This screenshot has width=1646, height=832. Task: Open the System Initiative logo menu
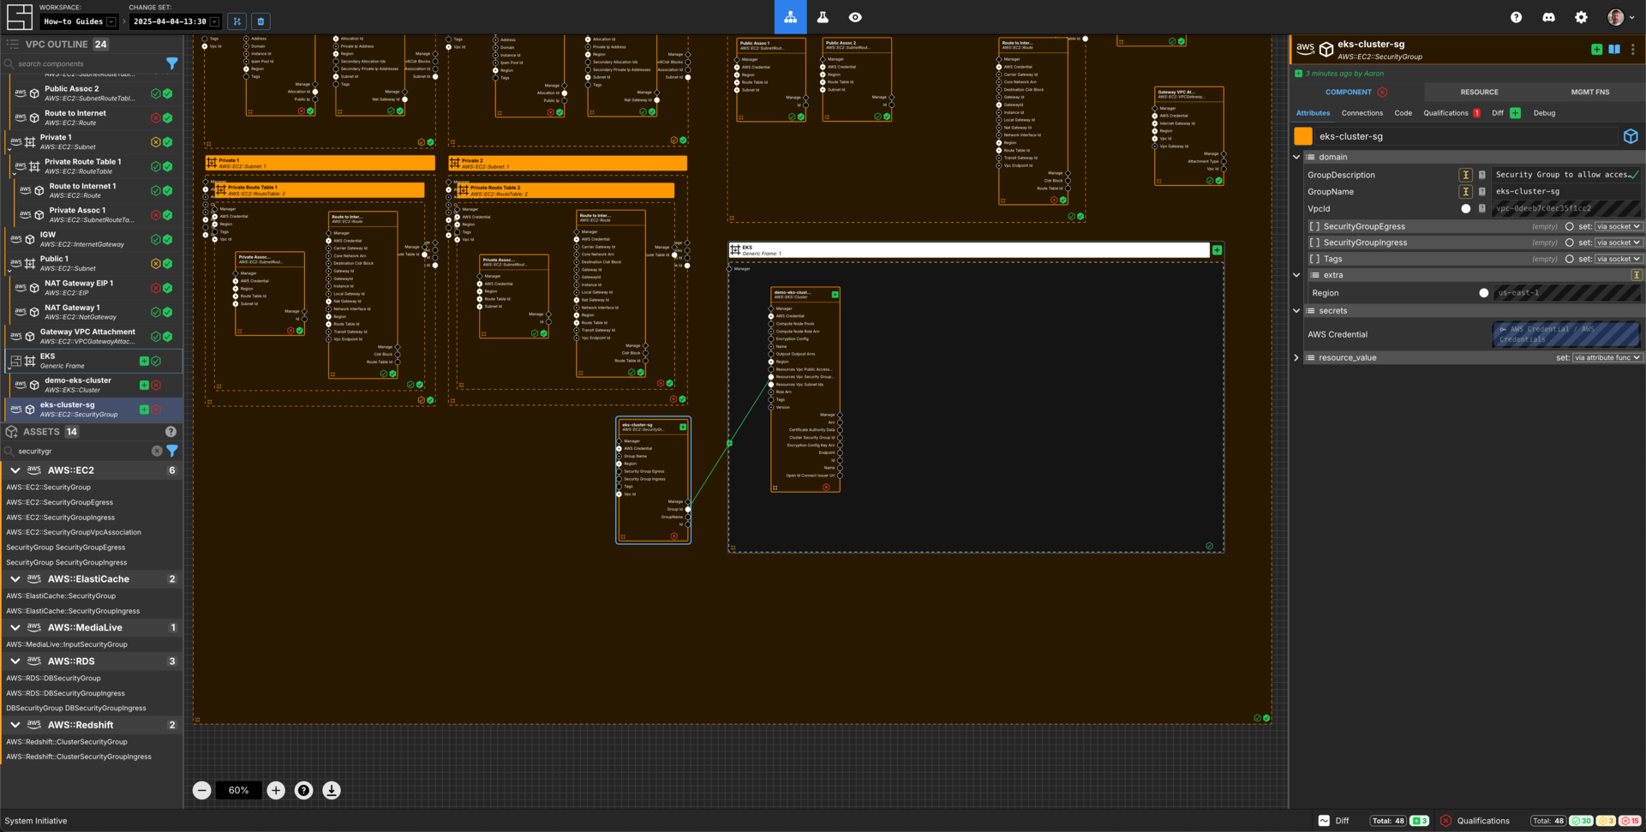19,16
